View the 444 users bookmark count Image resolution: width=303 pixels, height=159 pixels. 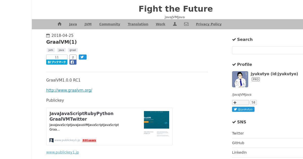pyautogui.click(x=89, y=140)
